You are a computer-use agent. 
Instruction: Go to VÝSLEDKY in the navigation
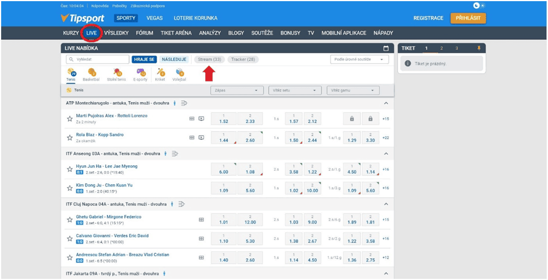(x=116, y=33)
